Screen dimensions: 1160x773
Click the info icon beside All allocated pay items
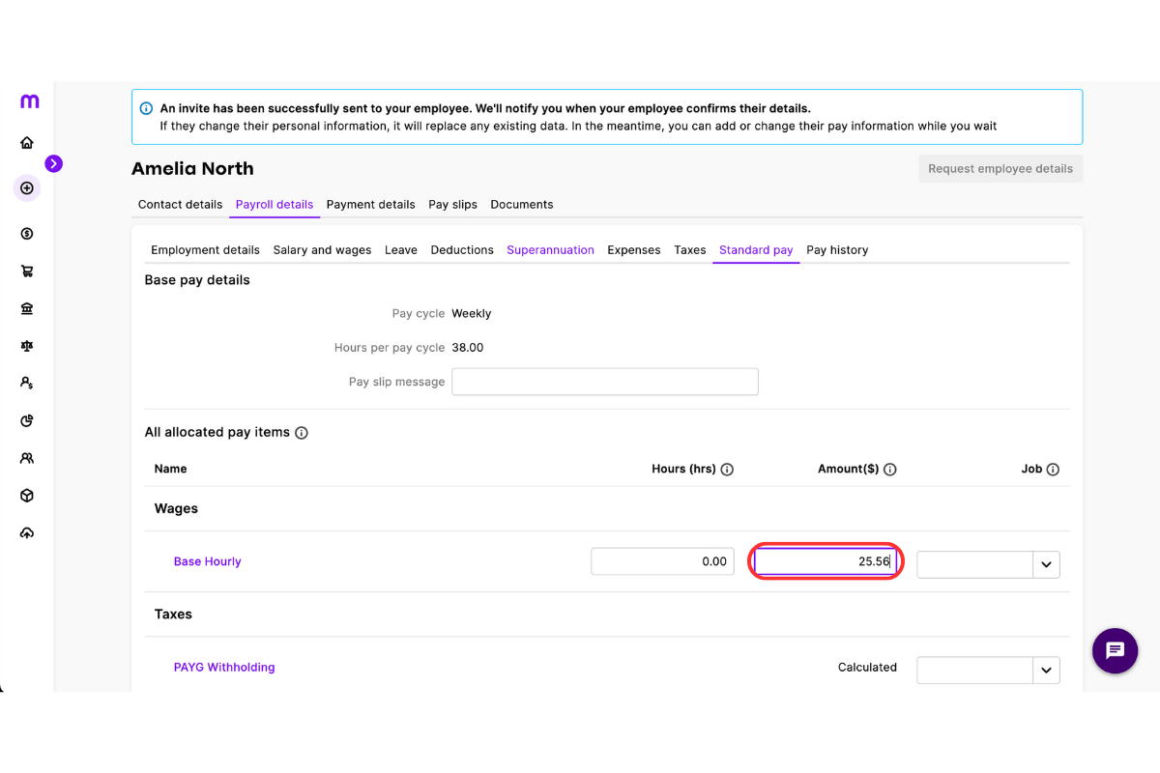[x=301, y=433]
